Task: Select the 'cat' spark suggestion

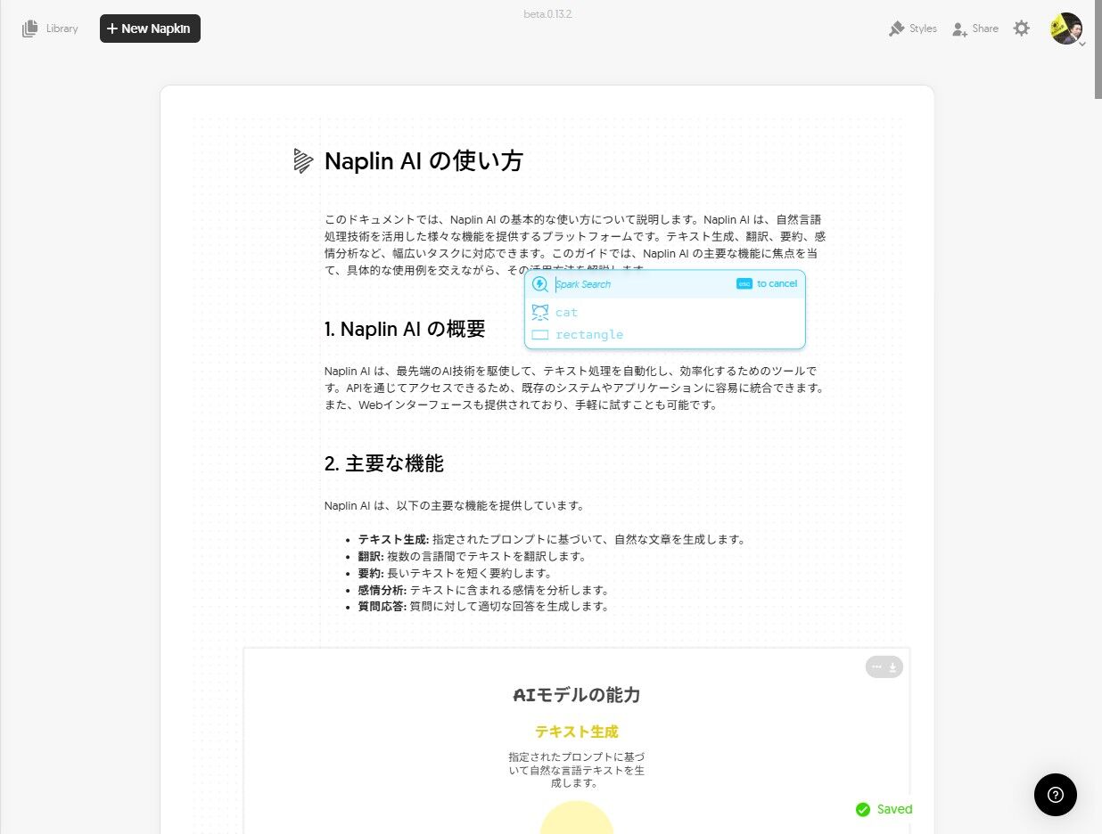Action: click(665, 313)
